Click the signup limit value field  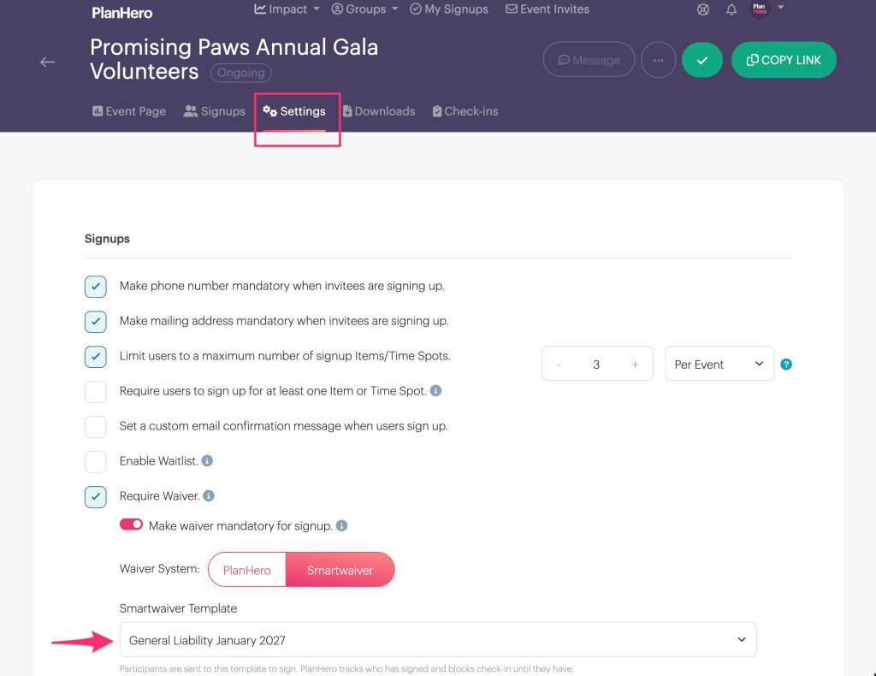(596, 365)
